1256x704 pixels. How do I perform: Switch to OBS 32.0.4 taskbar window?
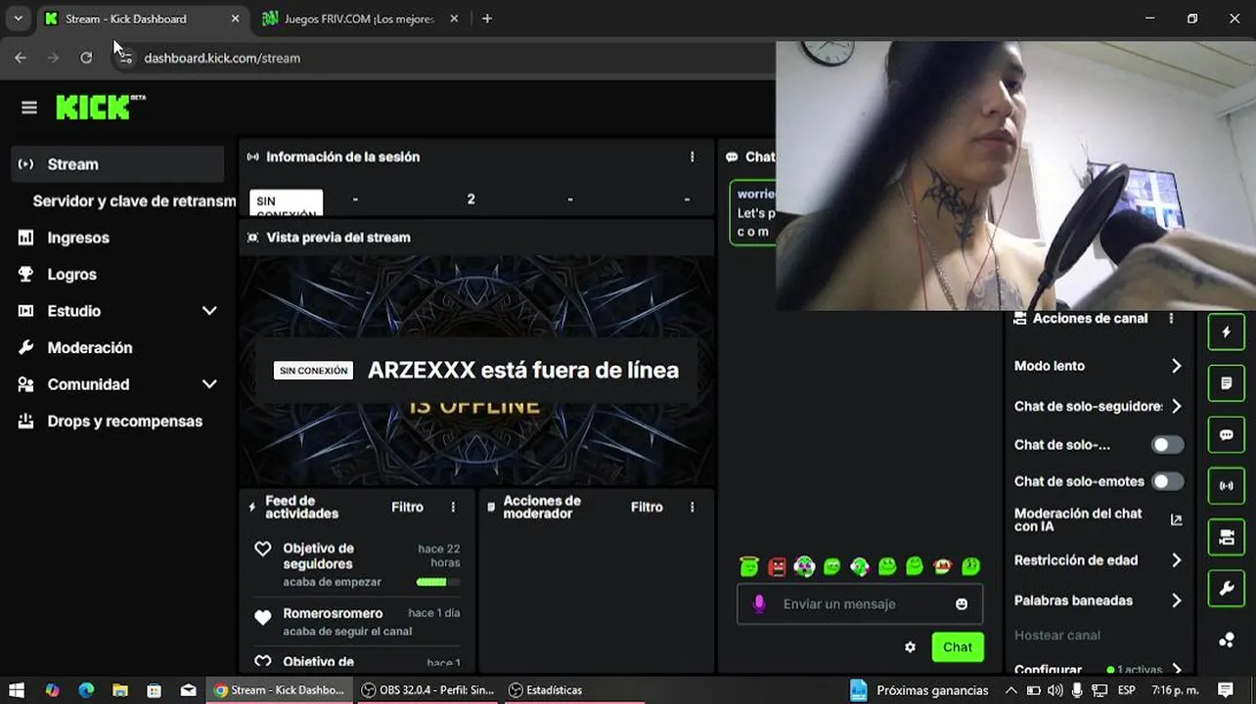point(427,690)
